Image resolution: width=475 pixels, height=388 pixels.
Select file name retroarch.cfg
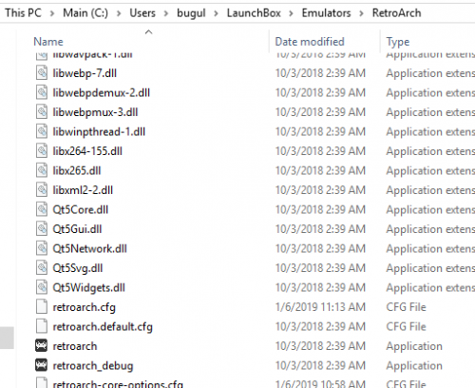(x=84, y=307)
